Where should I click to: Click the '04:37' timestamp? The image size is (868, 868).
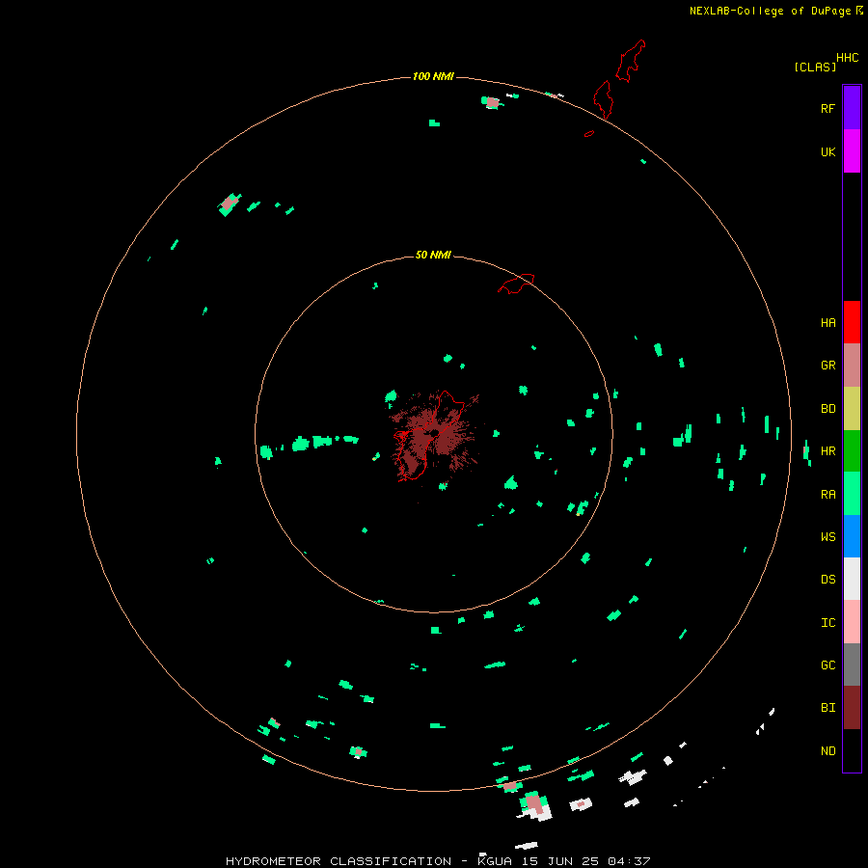click(x=629, y=861)
